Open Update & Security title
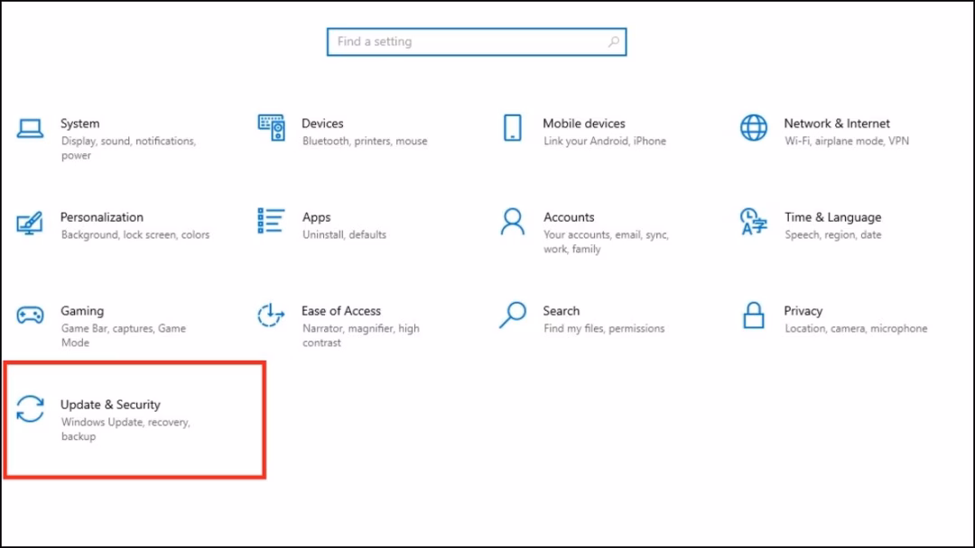 point(110,405)
